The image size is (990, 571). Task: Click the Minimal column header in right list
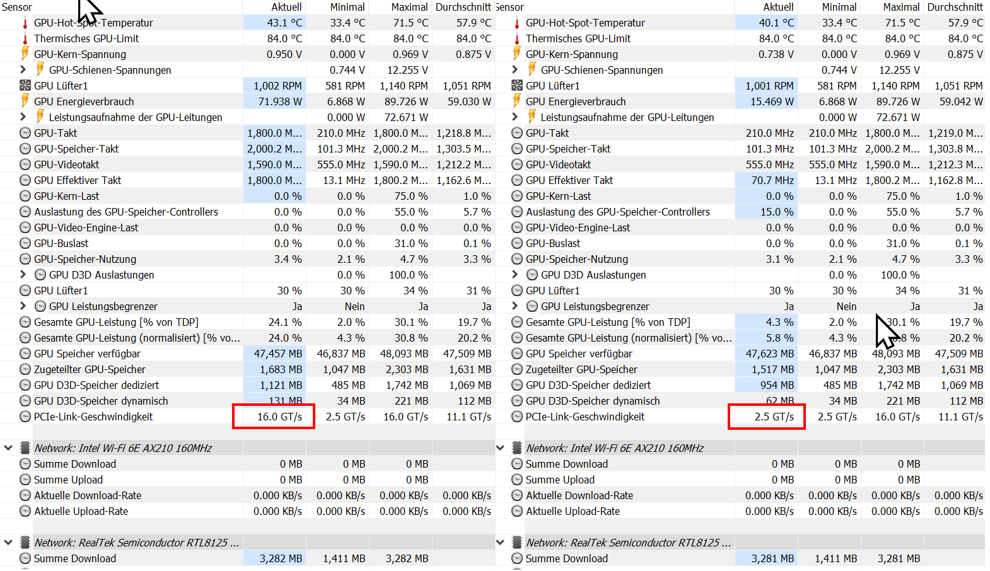tap(839, 7)
